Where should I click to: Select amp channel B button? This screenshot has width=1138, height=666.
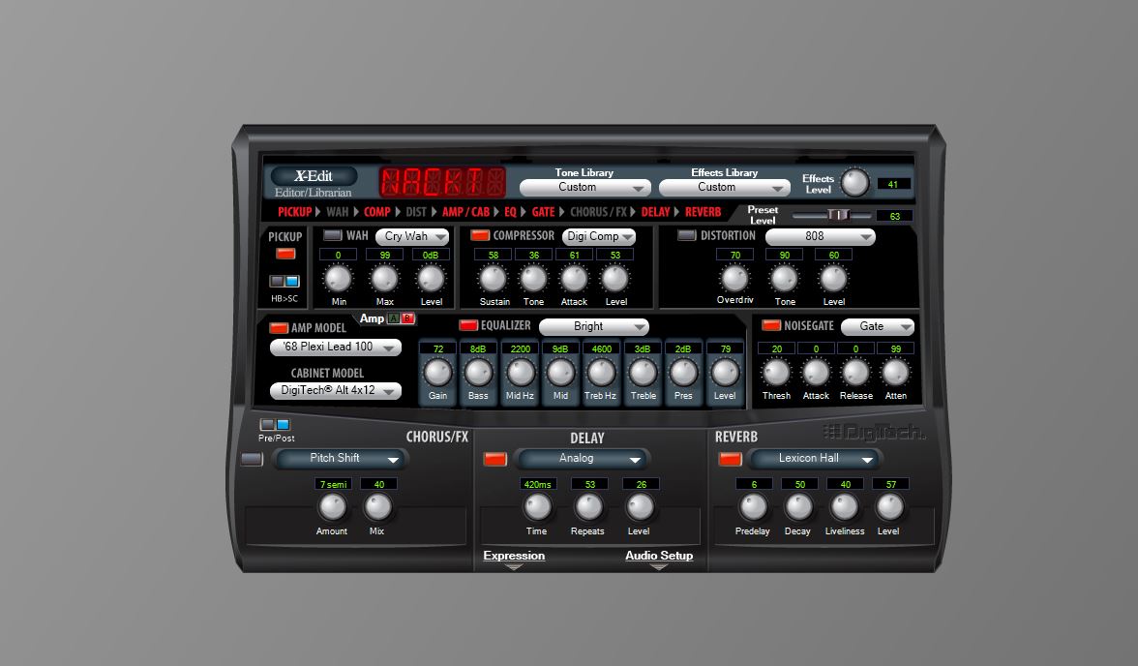pyautogui.click(x=408, y=318)
